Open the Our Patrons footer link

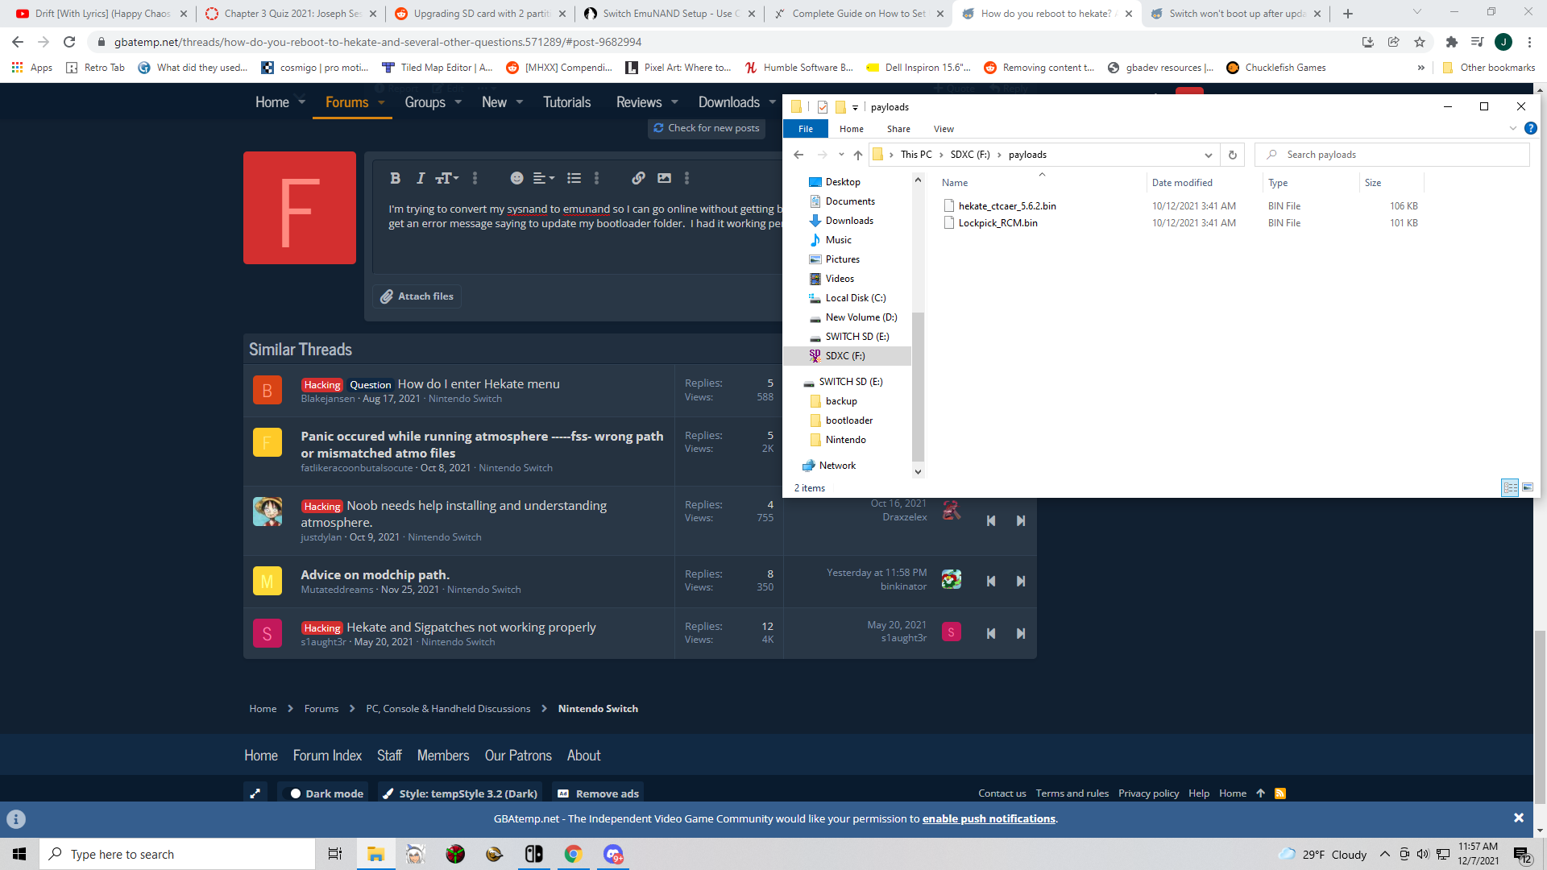point(518,756)
